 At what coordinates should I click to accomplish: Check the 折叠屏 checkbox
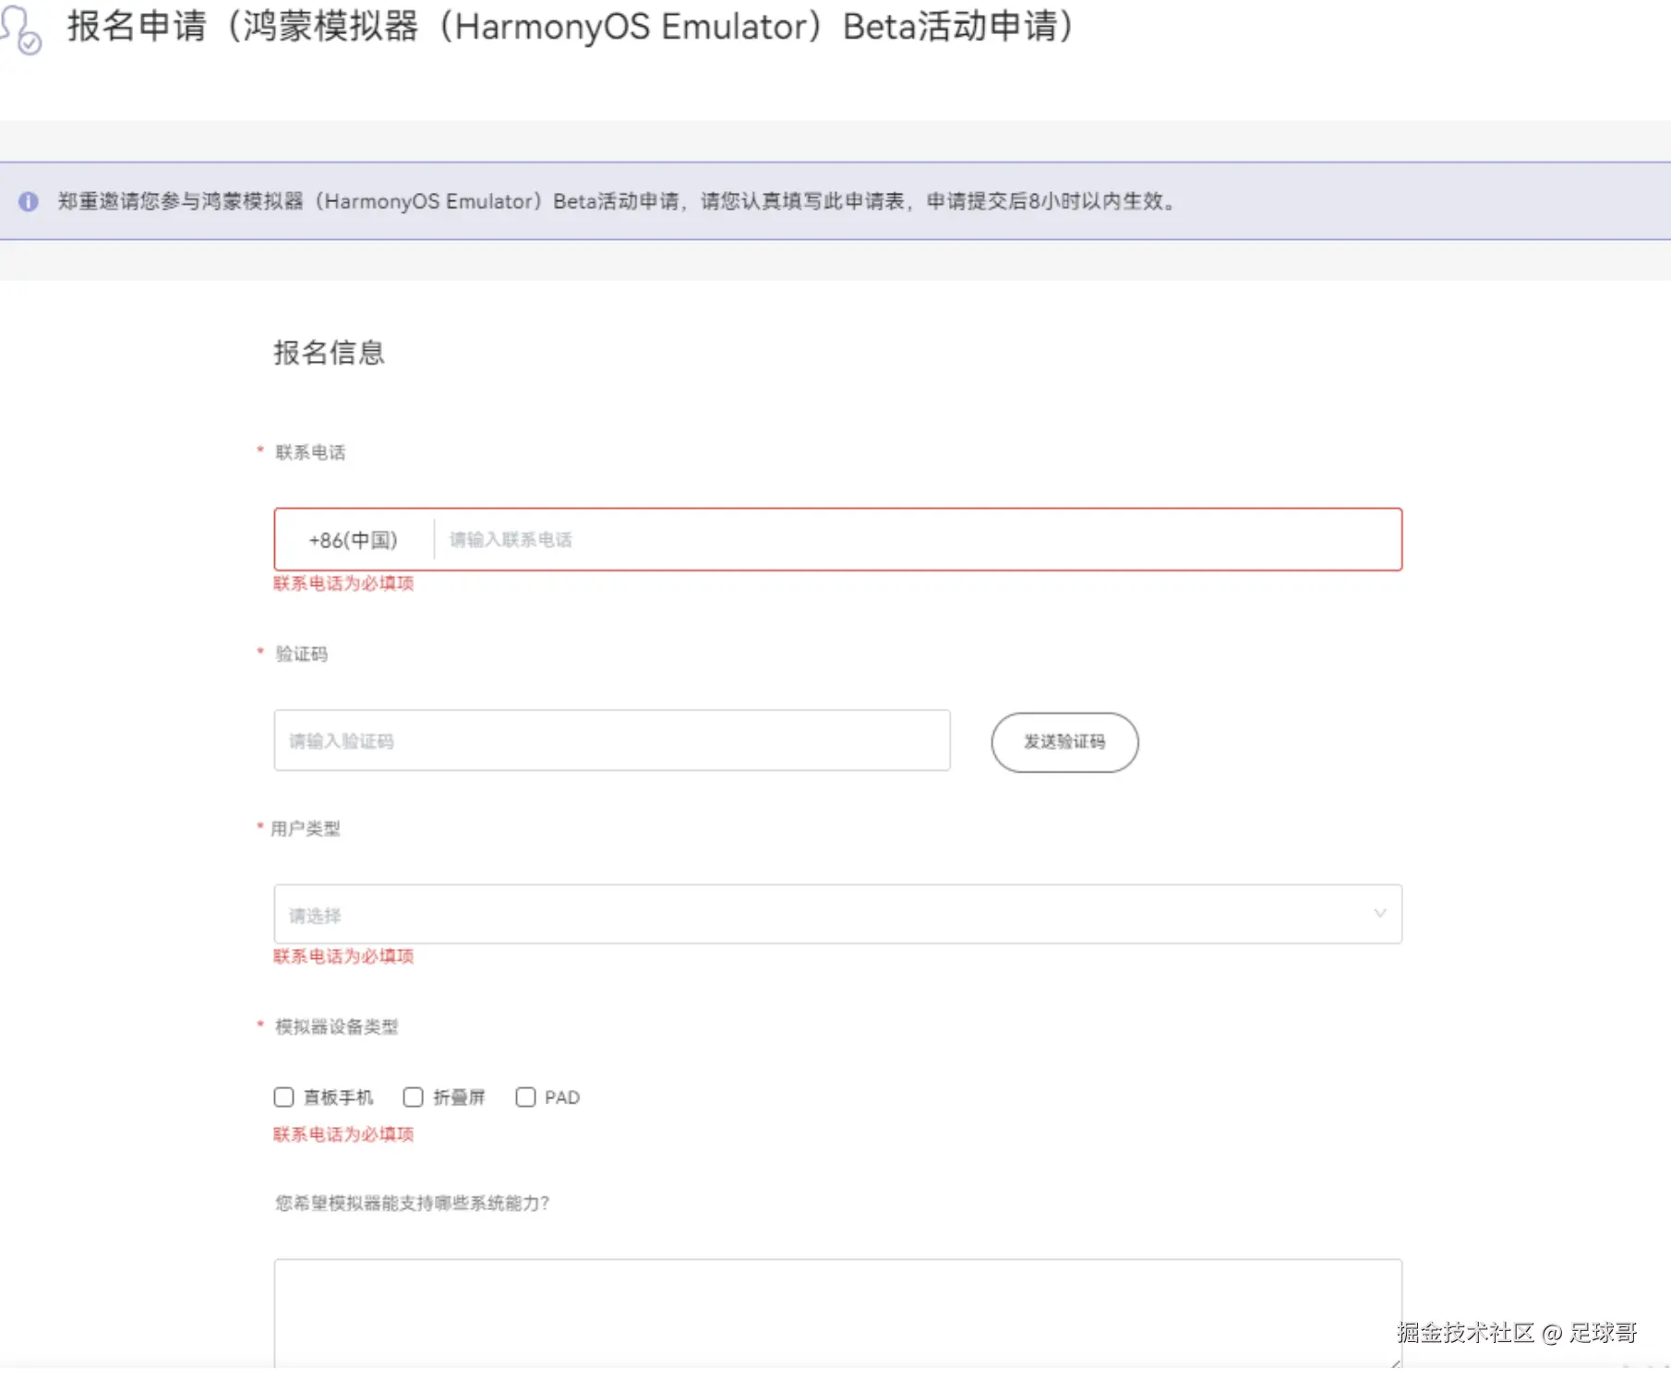(x=413, y=1097)
